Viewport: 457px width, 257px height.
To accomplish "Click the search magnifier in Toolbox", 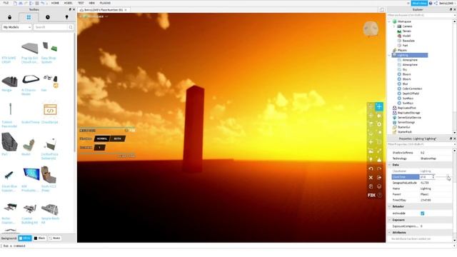I will click(x=71, y=27).
